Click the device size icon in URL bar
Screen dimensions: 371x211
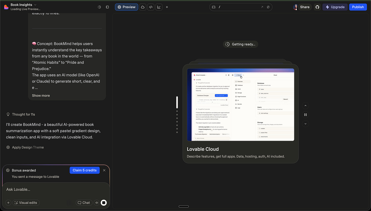point(214,7)
